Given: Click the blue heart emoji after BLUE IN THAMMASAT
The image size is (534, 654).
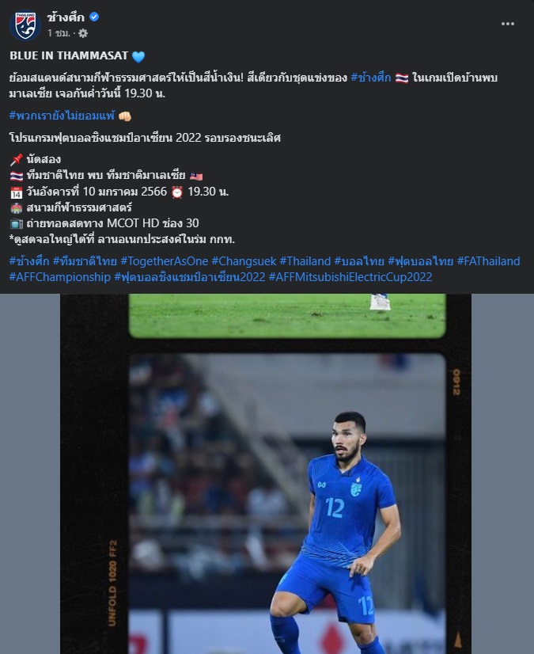Looking at the screenshot, I should [138, 56].
